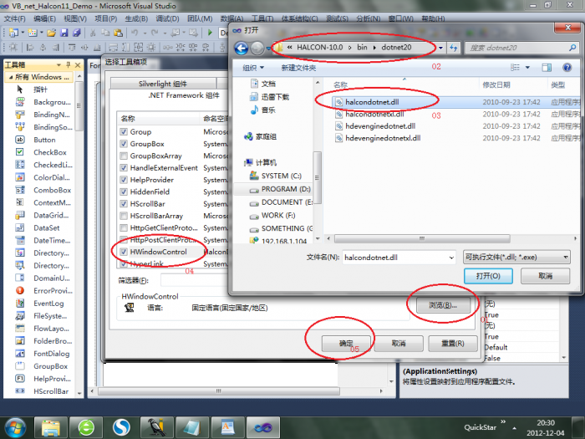Toggle the HWindowControl checkbox

point(124,252)
